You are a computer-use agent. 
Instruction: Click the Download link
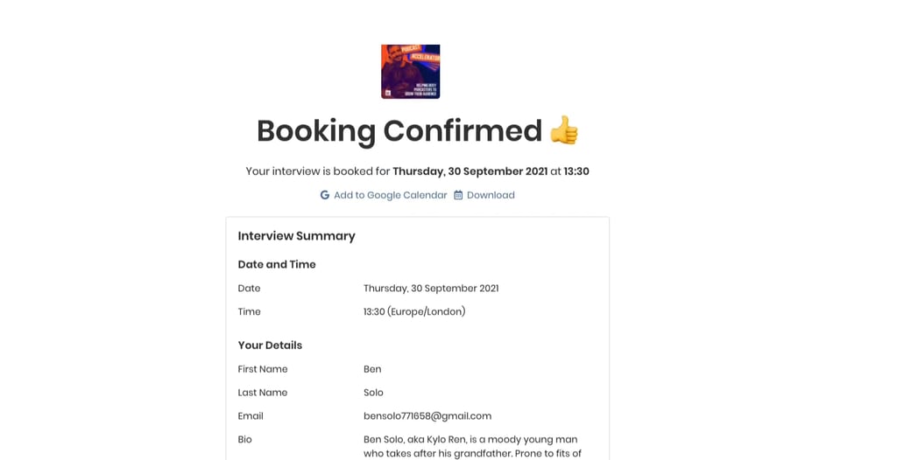(x=491, y=195)
